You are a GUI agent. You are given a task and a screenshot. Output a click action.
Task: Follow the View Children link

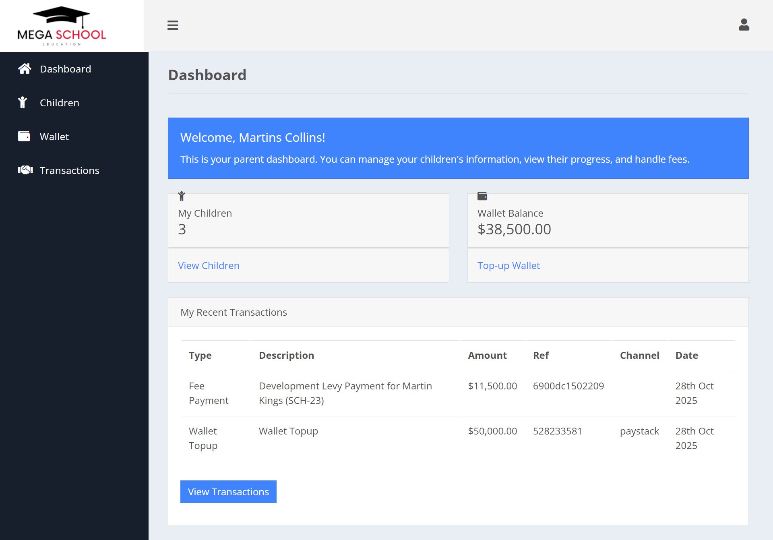209,266
